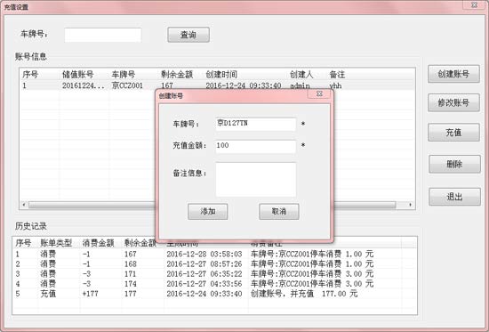Screen dimensions: 489x332
Task: Close the 创建账号 dialog
Action: click(319, 93)
